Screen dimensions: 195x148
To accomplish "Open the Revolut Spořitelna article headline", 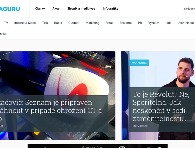I will click(161, 106).
